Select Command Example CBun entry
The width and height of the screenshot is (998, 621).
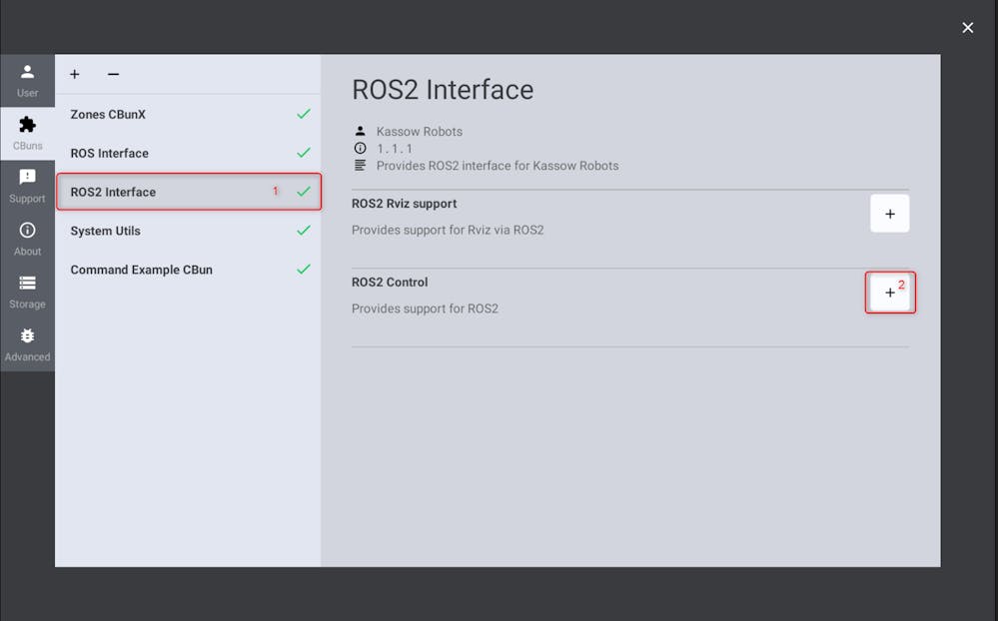click(188, 270)
